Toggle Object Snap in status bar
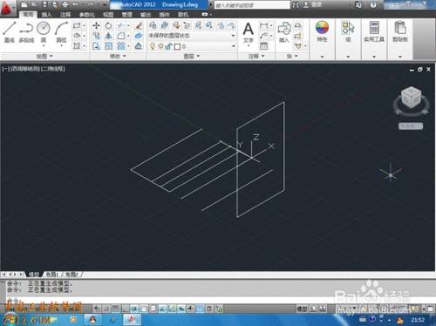 [x=144, y=309]
